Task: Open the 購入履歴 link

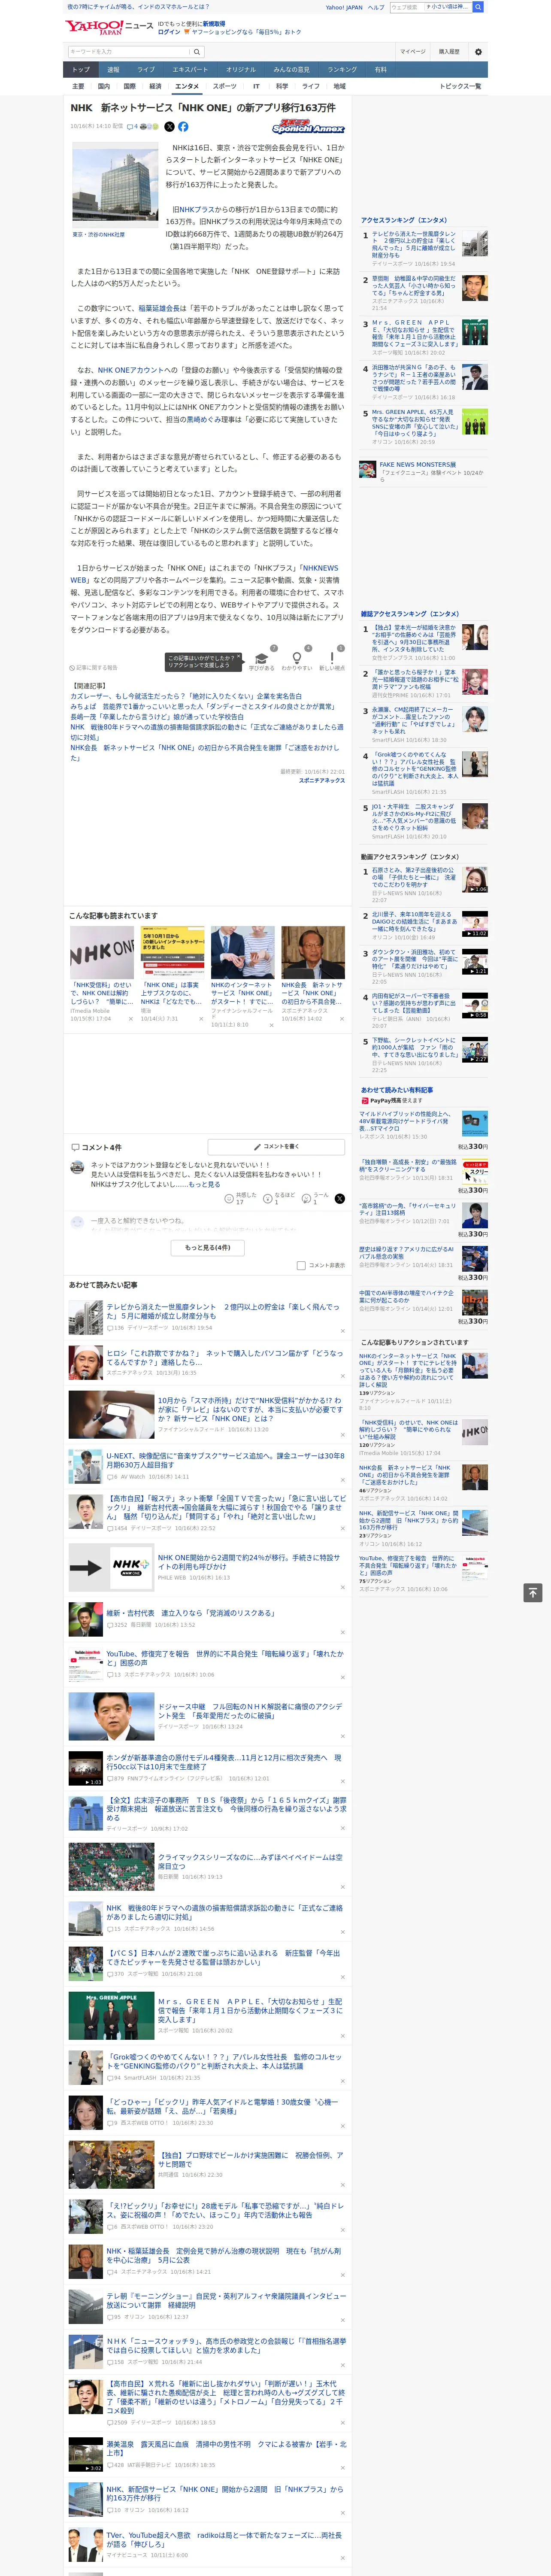Action: pyautogui.click(x=449, y=52)
